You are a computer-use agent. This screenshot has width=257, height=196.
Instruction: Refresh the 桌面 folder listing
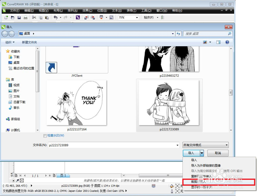click(x=178, y=33)
